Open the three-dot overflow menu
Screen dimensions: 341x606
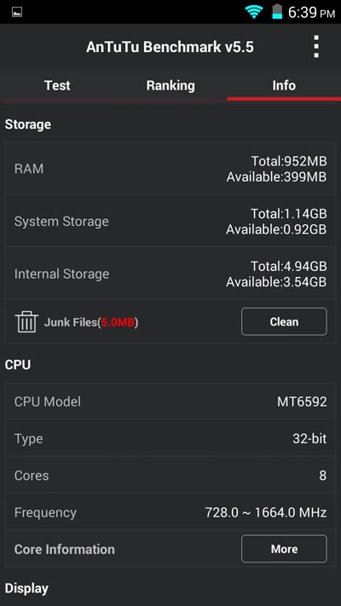point(316,47)
